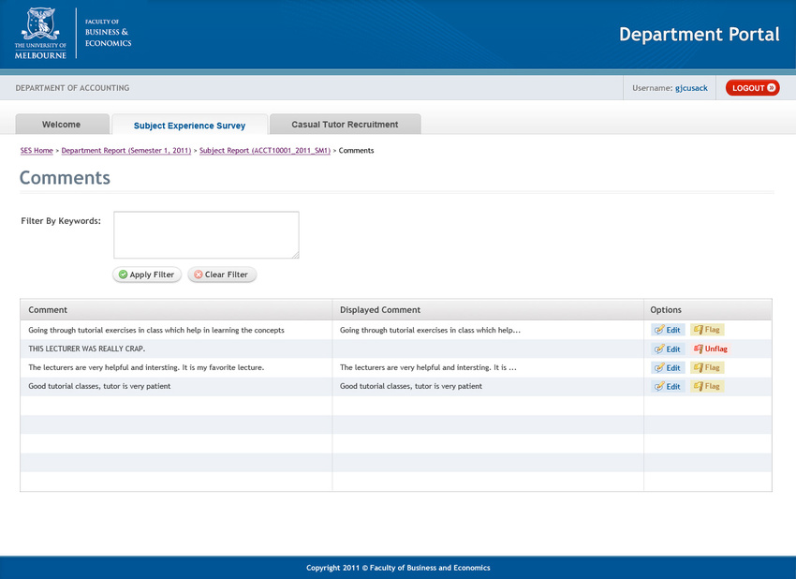
Task: Apply the keyword filter
Action: [147, 275]
